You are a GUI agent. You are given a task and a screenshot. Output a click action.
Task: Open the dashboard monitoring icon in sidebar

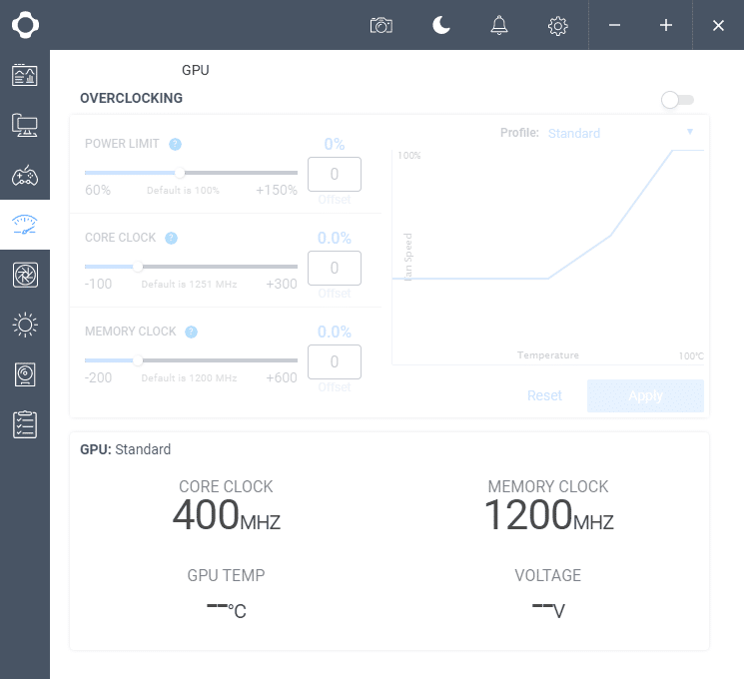tap(24, 75)
